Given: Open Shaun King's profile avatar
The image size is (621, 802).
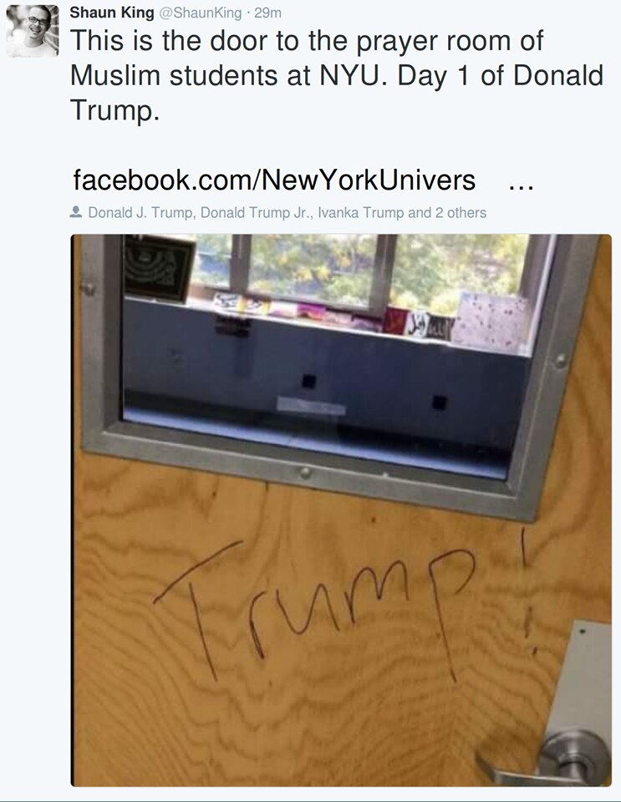Looking at the screenshot, I should 33,31.
